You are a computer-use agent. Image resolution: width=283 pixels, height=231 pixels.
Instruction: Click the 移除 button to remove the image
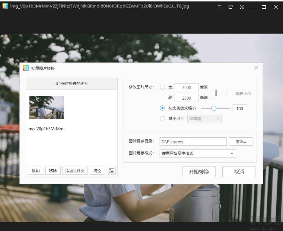pyautogui.click(x=53, y=171)
